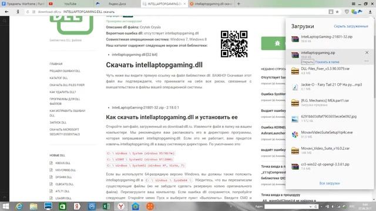Viewport: 376px width, 211px height.
Task: Click the DLL site logo
Action: (x=72, y=25)
